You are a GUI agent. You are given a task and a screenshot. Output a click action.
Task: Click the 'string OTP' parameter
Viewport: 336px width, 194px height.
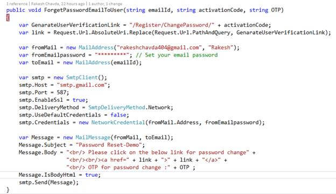pos(264,10)
